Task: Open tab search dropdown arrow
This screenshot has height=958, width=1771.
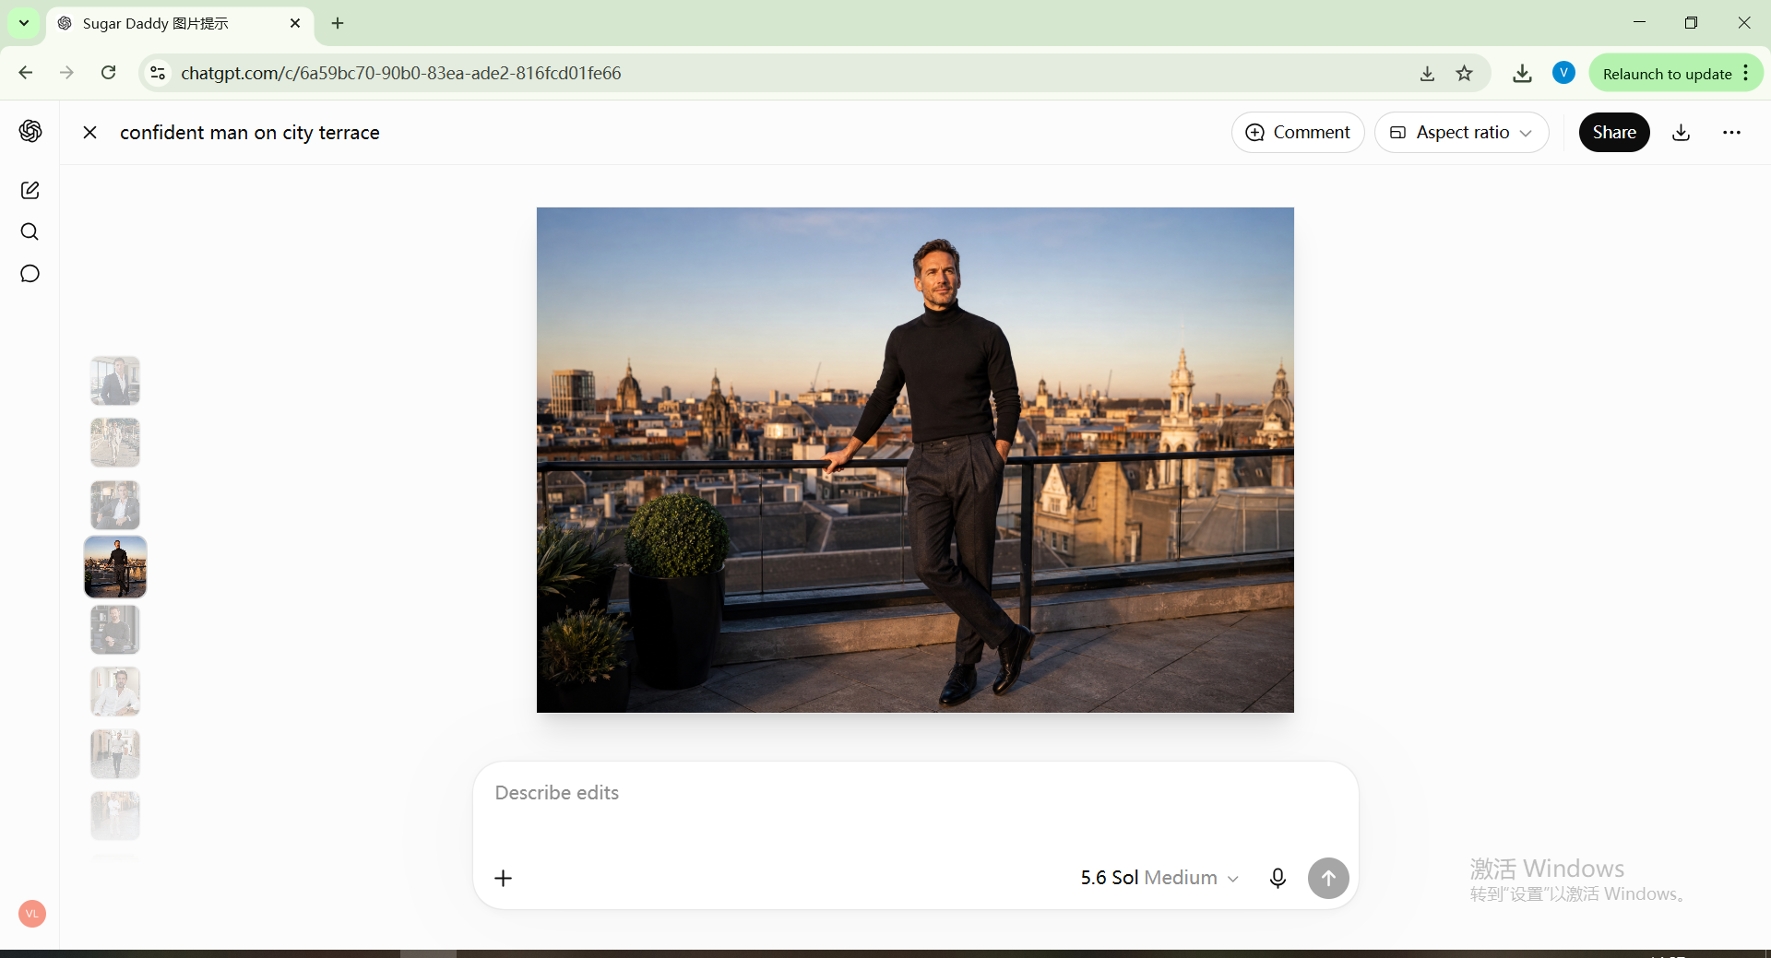Action: pyautogui.click(x=24, y=23)
